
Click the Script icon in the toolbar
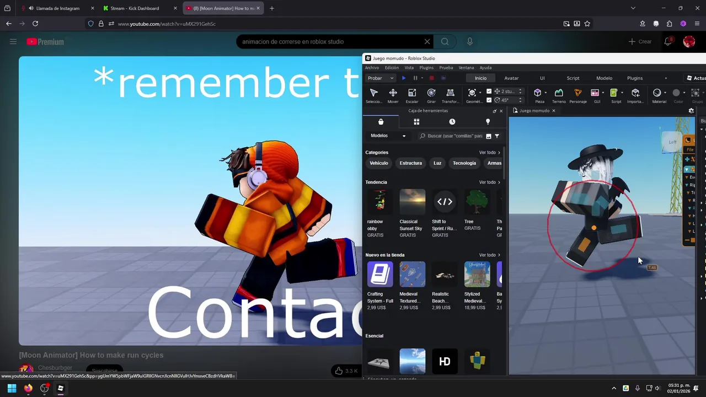pyautogui.click(x=614, y=93)
